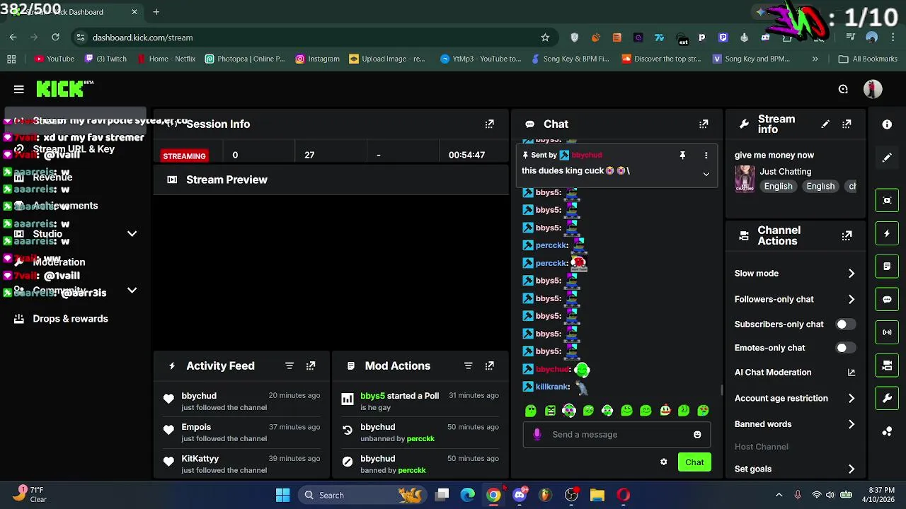Viewport: 906px width, 509px height.
Task: Pop out the Session Info panel
Action: point(489,124)
